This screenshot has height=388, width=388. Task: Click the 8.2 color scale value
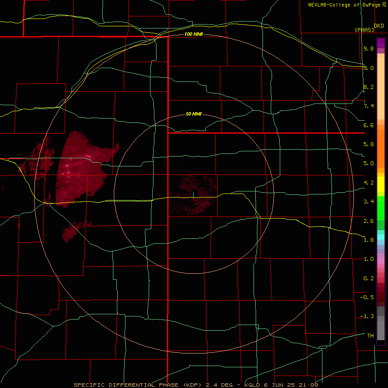[369, 87]
